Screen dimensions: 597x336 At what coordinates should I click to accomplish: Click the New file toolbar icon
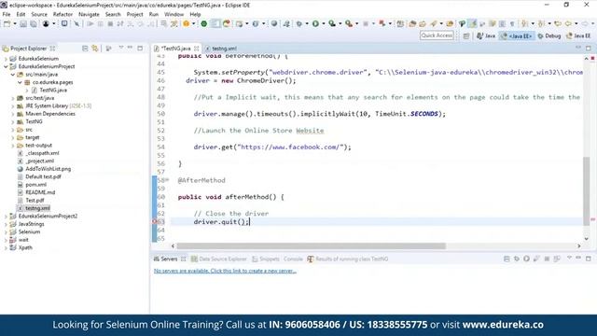tap(7, 23)
